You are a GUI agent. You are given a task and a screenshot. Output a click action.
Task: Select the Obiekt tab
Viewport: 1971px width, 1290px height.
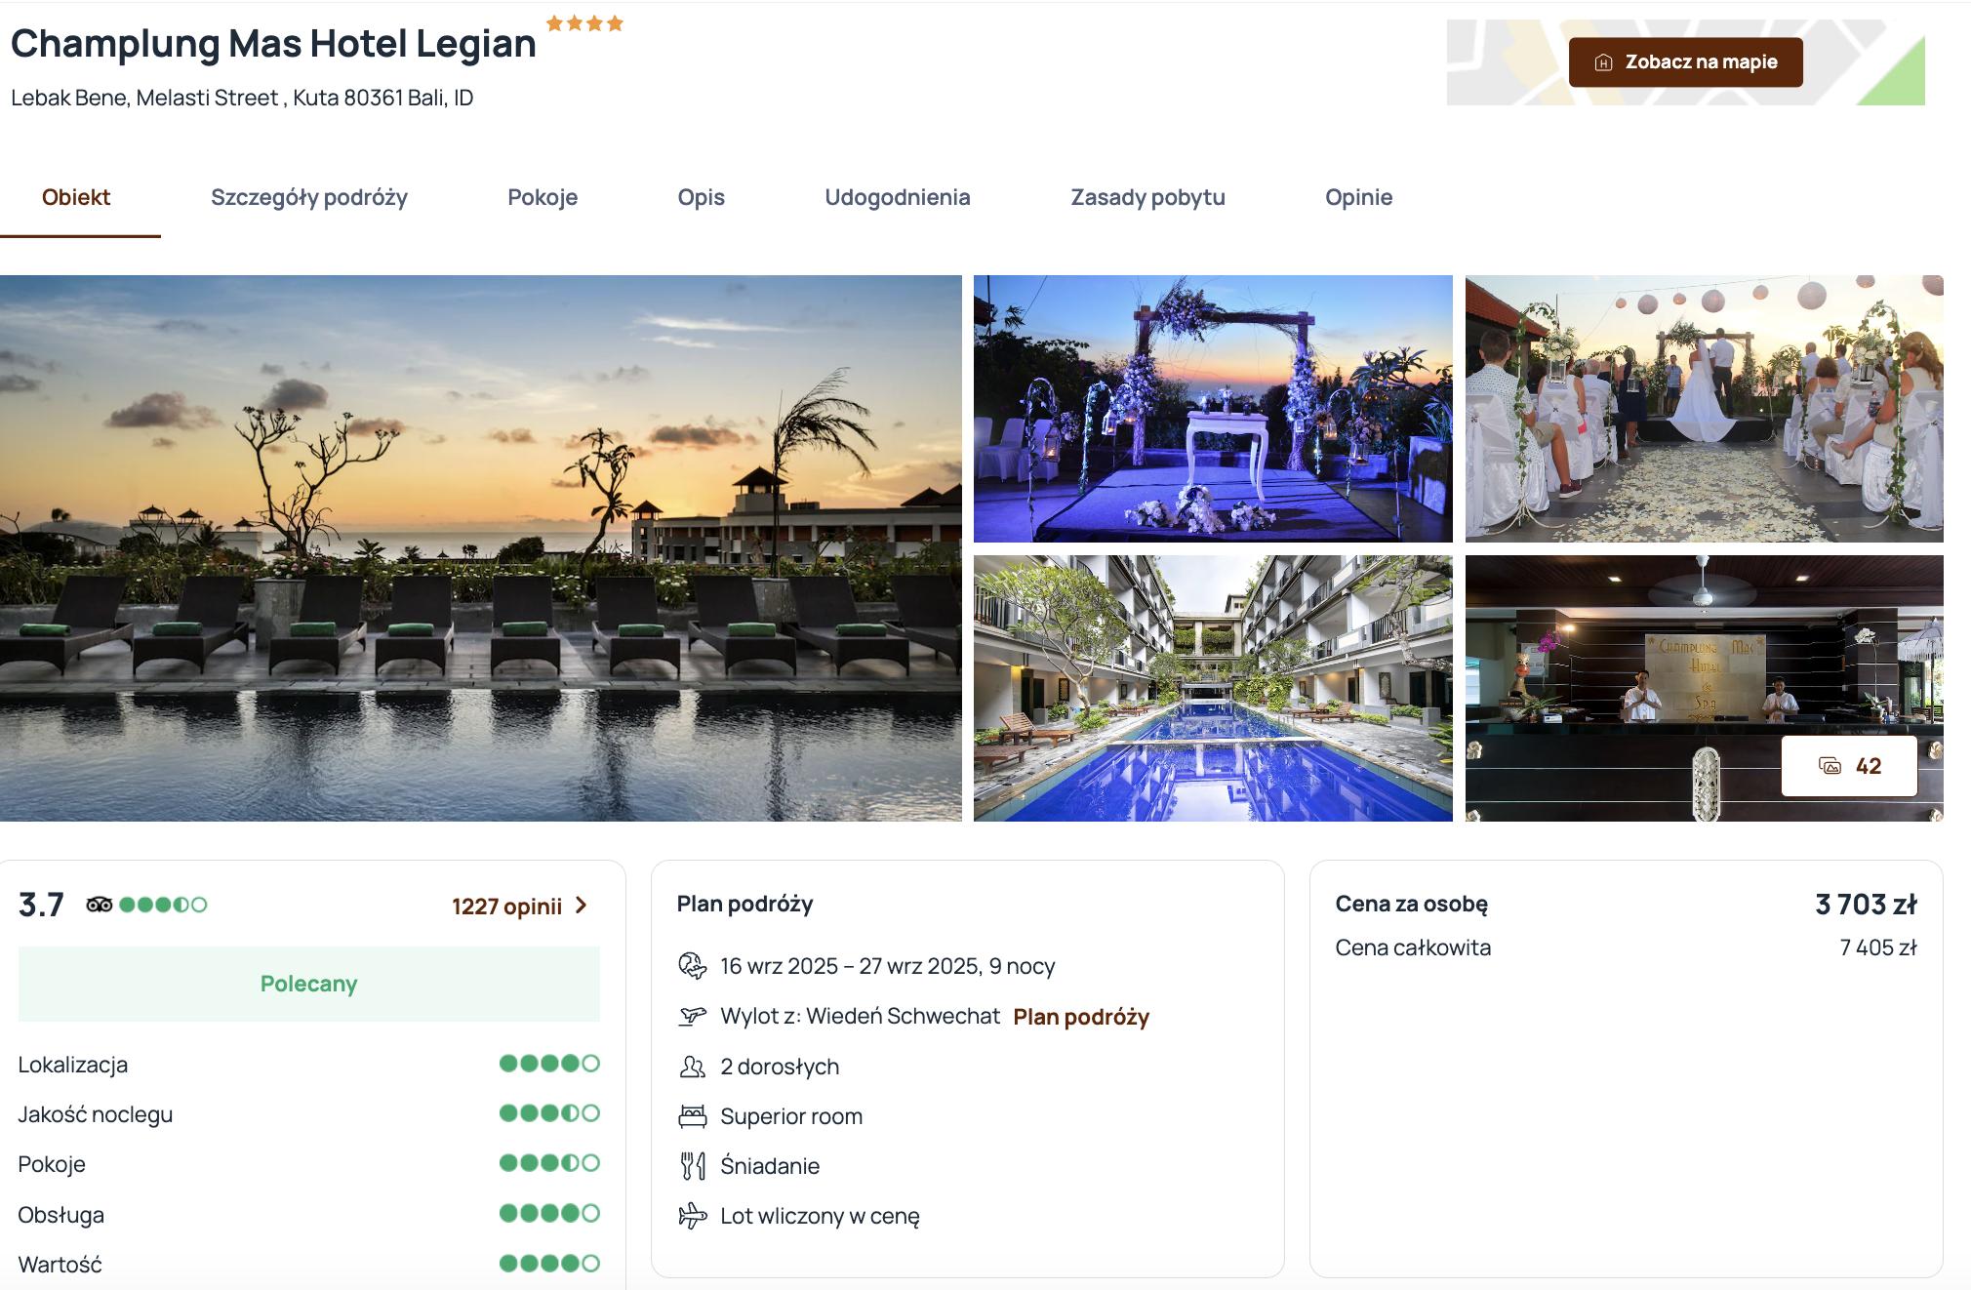tap(76, 197)
